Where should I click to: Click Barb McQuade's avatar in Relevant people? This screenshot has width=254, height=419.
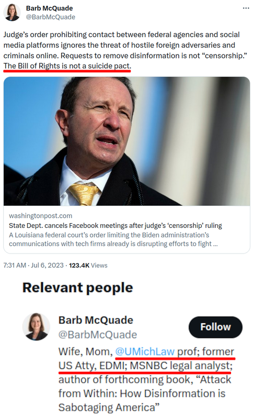36,326
